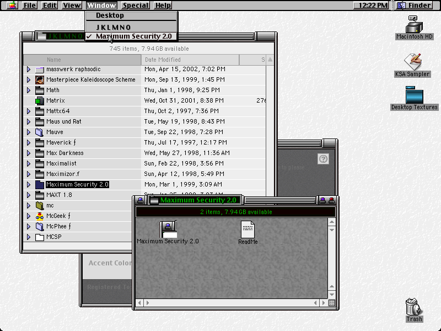The height and width of the screenshot is (331, 441).
Task: Open the Special menu
Action: point(135,5)
